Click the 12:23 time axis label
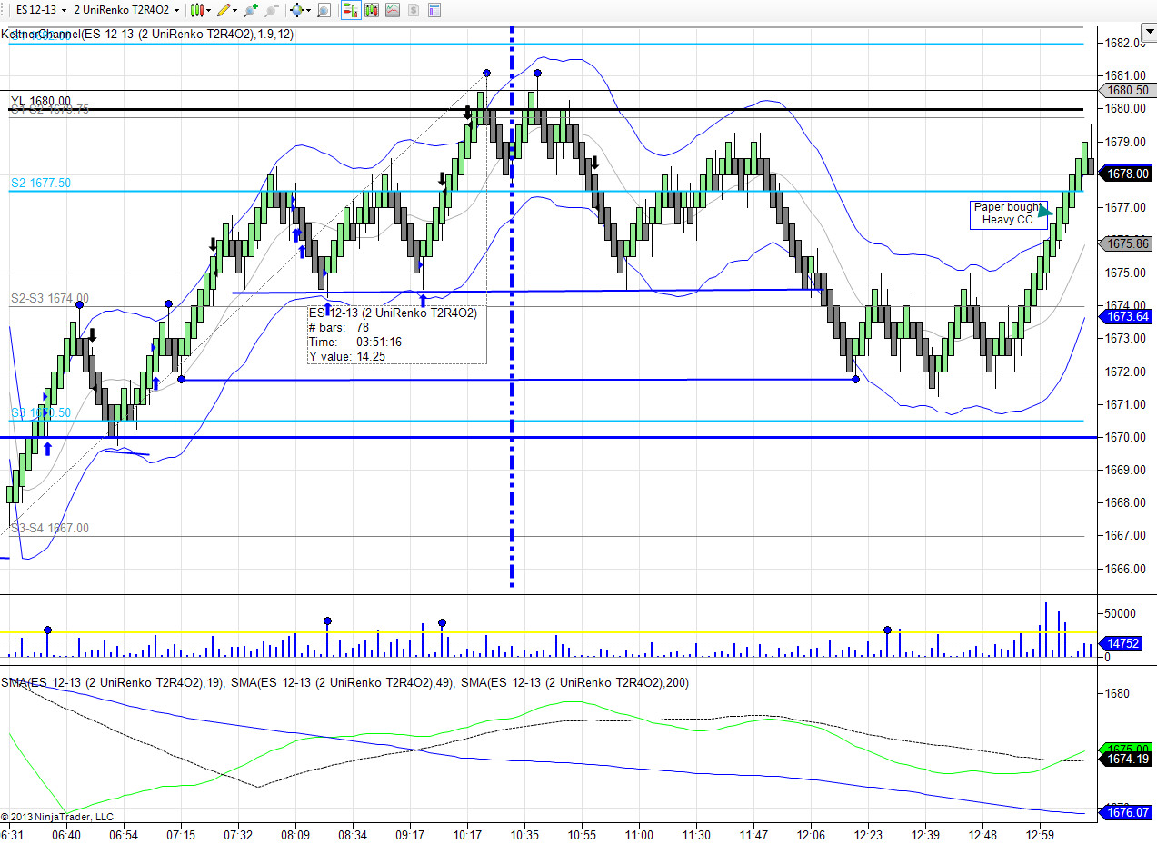Screen dimensions: 1157x844 tap(869, 835)
